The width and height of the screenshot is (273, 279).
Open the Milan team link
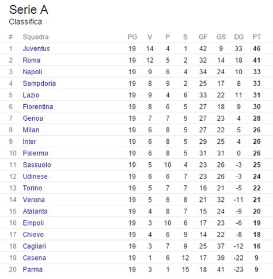[x=31, y=130]
